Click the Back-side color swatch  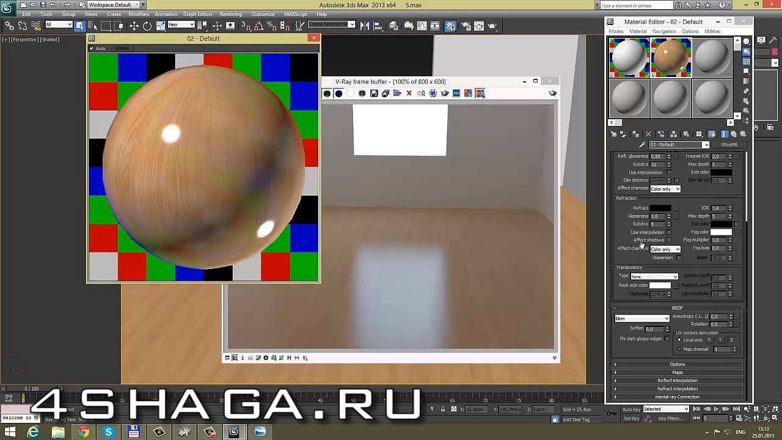pyautogui.click(x=660, y=285)
